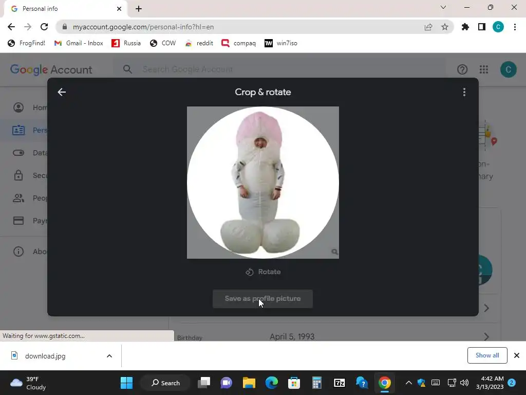This screenshot has height=395, width=526.
Task: Open notification center badge
Action: point(512,383)
